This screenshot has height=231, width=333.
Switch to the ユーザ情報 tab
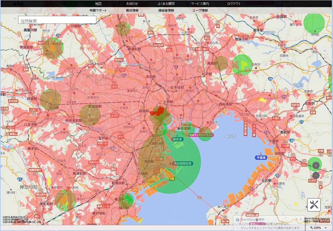(200, 10)
